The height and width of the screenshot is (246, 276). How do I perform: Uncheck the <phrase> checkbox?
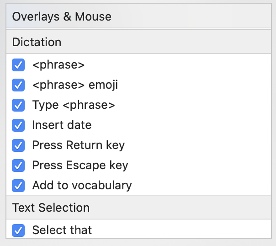[18, 65]
